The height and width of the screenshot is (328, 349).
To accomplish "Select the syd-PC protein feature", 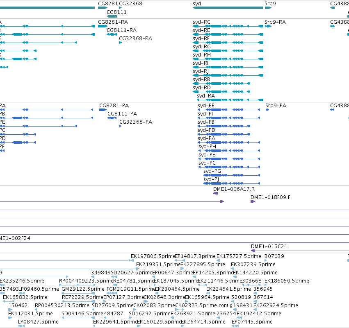I will point(229,167).
